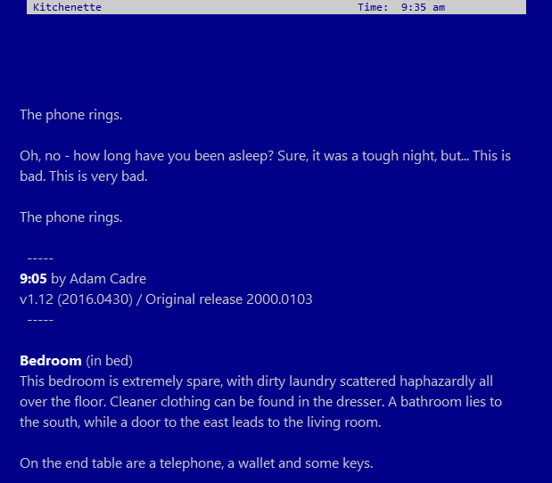Click 'over the floor. Cleaner clothing' line

261,402
